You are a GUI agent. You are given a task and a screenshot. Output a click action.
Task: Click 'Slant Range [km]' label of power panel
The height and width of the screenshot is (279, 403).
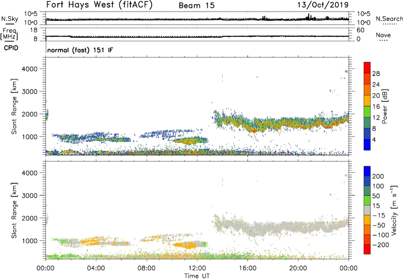tap(15, 106)
